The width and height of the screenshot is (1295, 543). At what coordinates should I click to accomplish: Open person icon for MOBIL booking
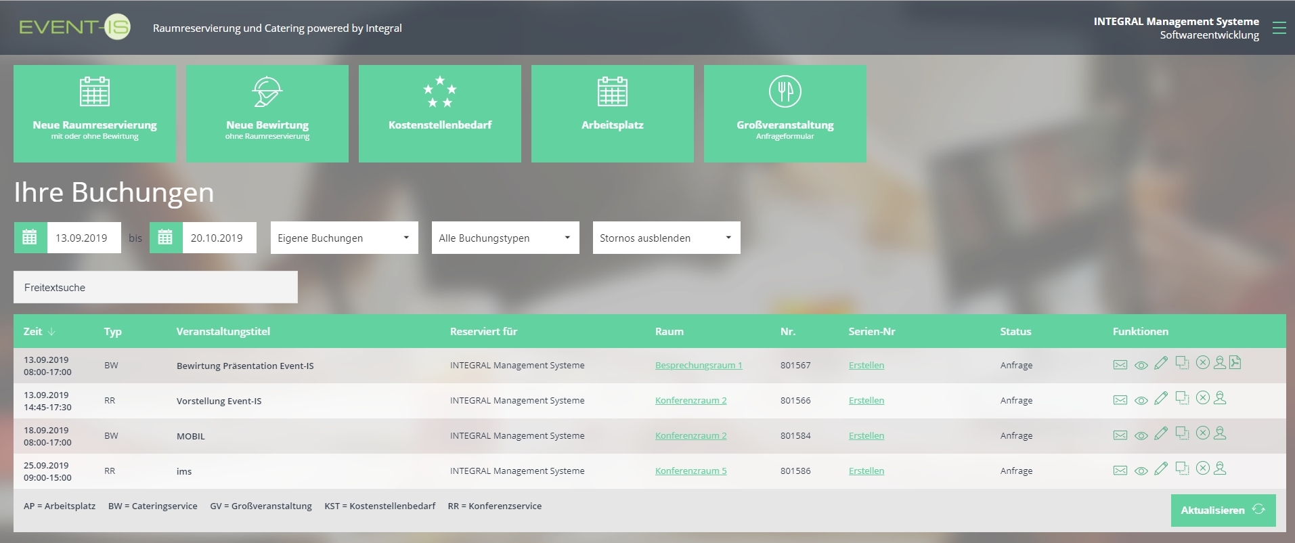click(1220, 433)
